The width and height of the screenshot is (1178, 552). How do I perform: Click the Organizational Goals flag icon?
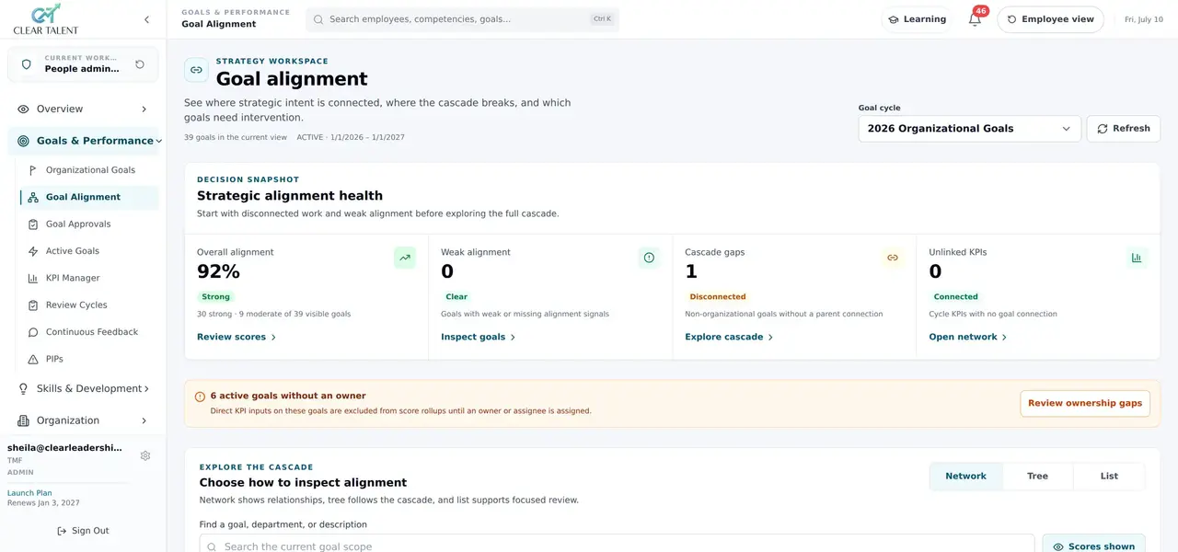click(x=33, y=170)
